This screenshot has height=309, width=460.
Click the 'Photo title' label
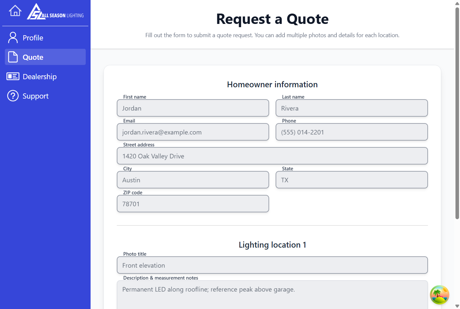(x=135, y=254)
